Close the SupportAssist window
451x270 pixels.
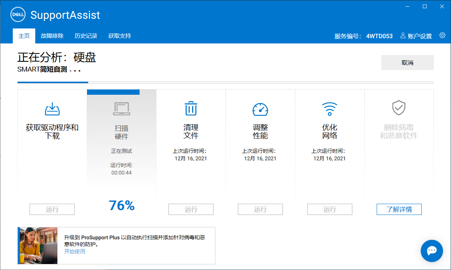(x=442, y=6)
